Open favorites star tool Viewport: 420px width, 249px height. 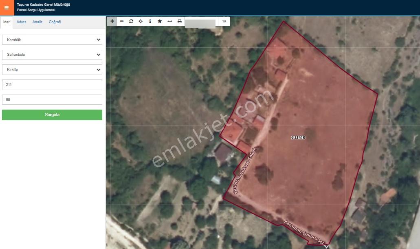pyautogui.click(x=160, y=21)
